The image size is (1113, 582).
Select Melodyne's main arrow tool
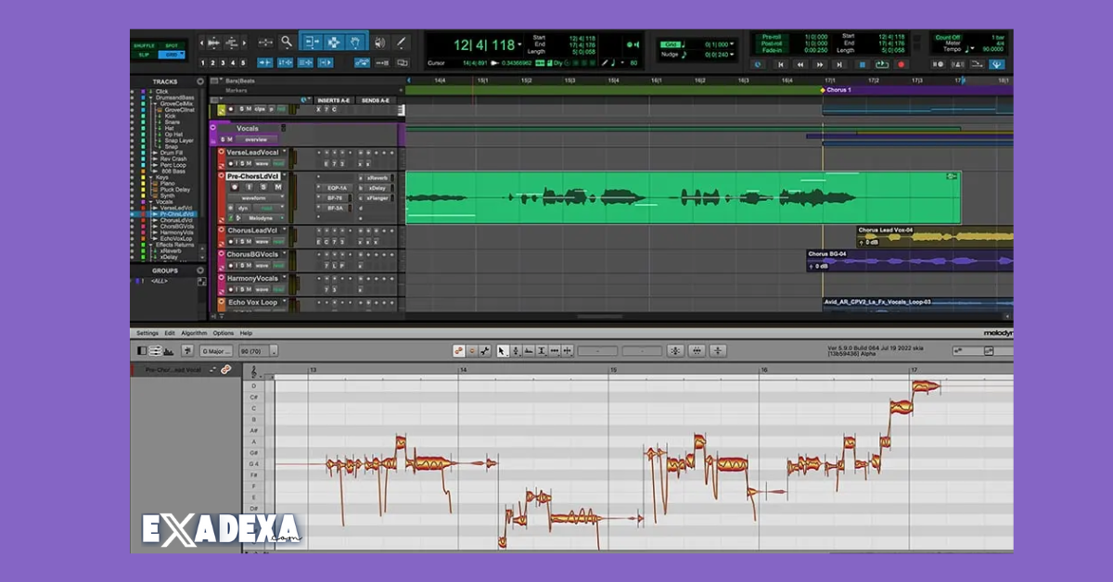501,350
